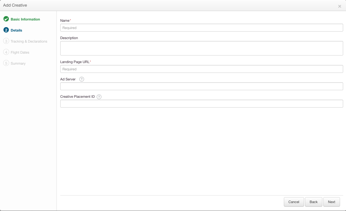Select the Summary step label
The image size is (346, 211).
18,63
